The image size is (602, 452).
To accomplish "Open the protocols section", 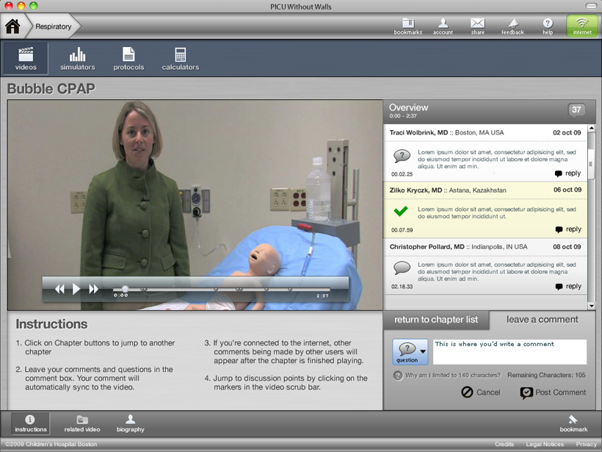I will click(128, 58).
